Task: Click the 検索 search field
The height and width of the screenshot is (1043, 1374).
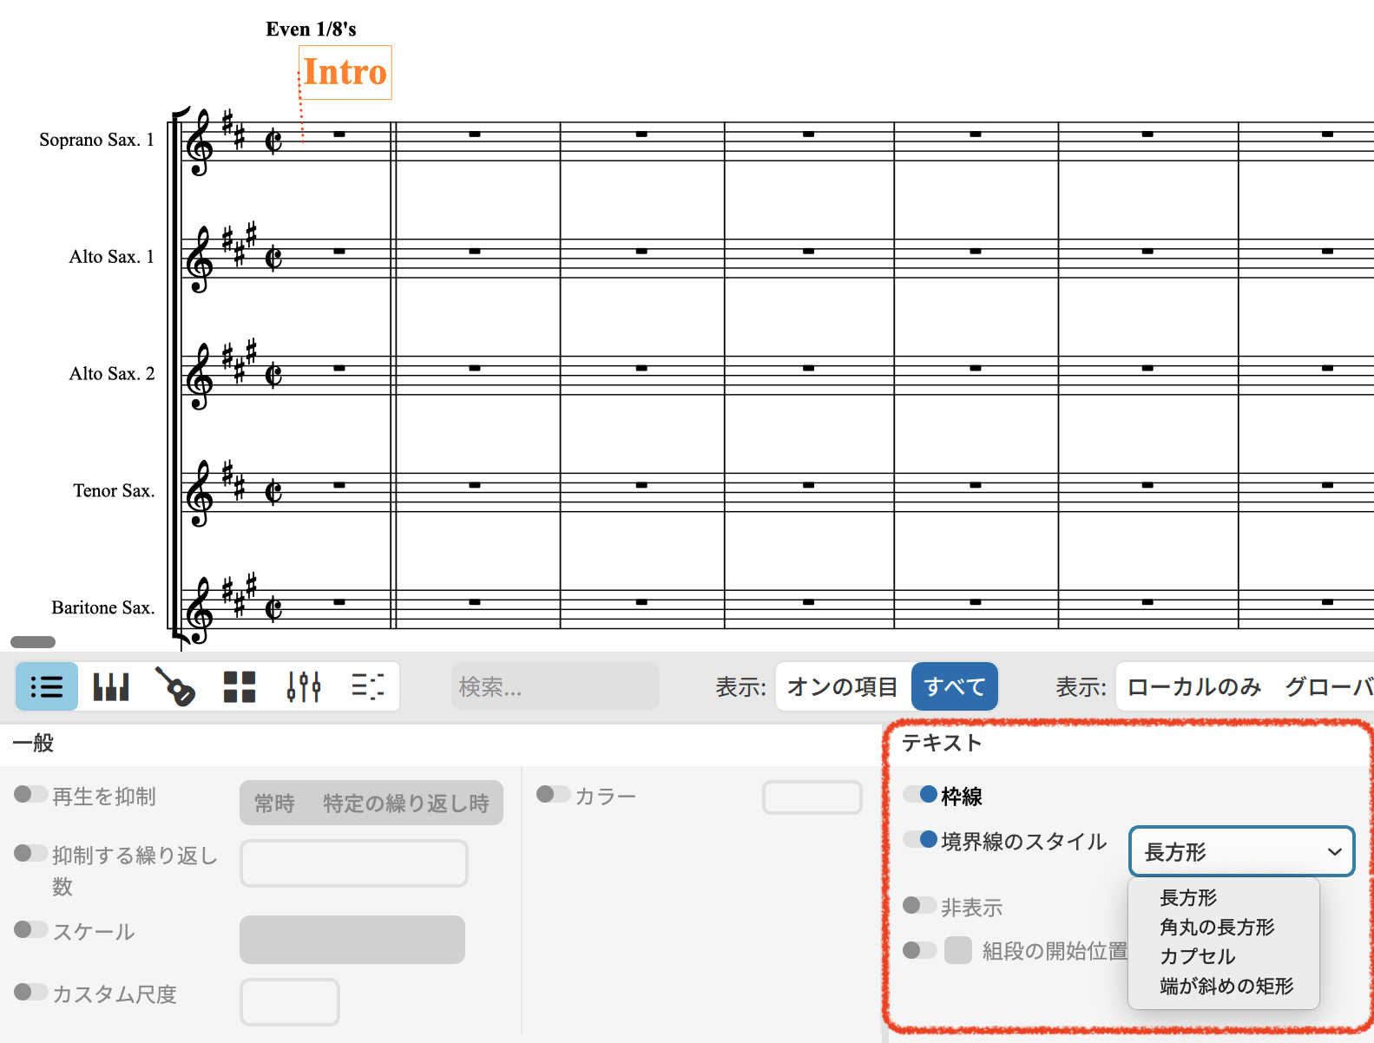Action: 555,686
